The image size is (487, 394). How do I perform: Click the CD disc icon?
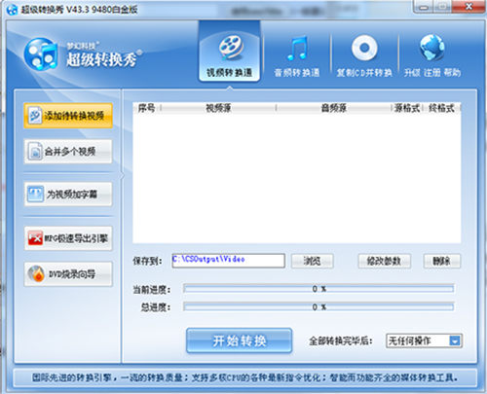[364, 48]
